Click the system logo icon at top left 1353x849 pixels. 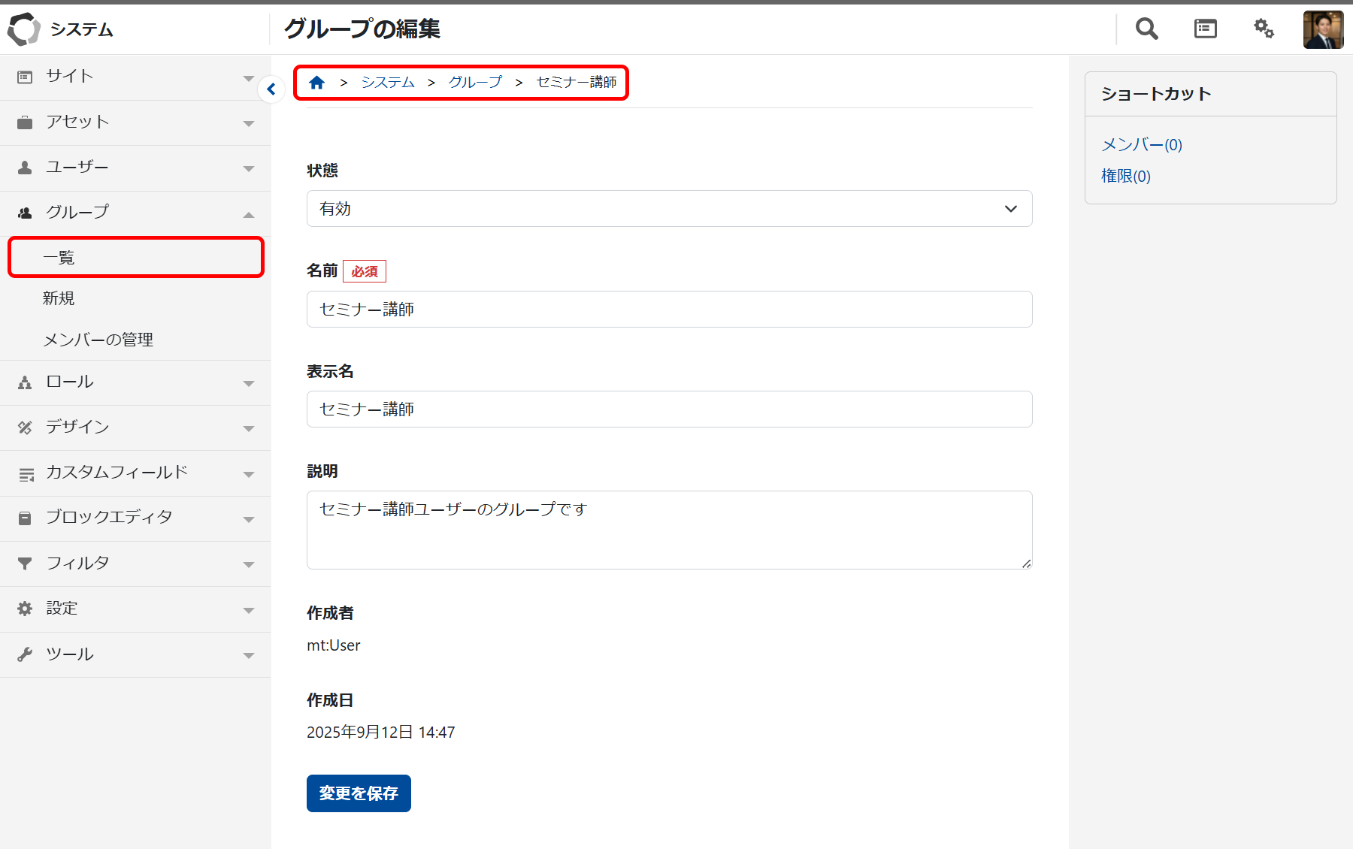click(24, 29)
